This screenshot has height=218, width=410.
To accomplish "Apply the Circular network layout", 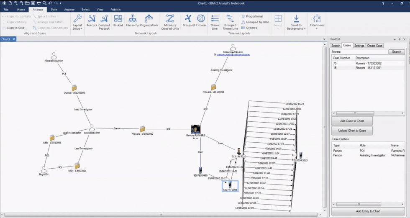I will pos(201,21).
